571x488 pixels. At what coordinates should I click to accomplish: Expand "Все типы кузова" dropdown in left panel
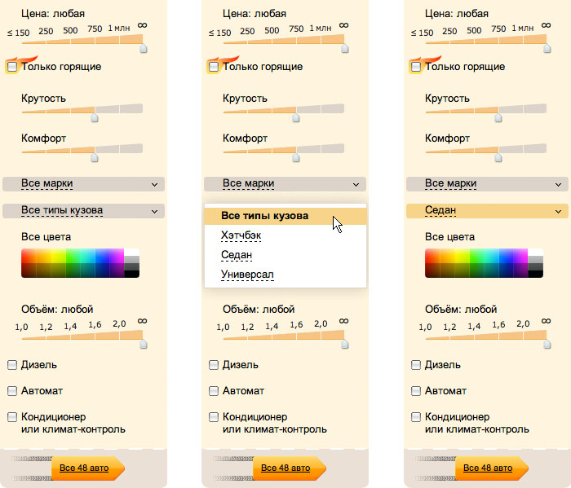click(83, 211)
